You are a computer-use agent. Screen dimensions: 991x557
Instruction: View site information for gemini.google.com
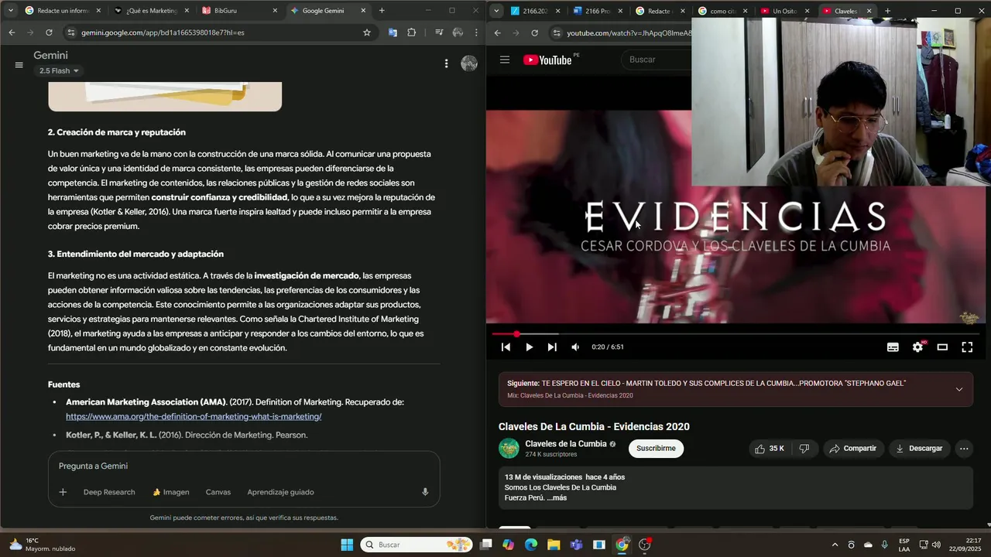click(x=70, y=32)
